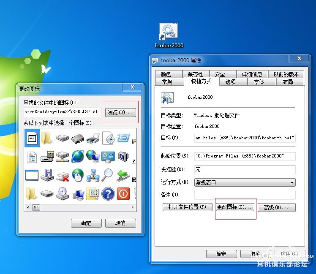This screenshot has height=274, width=316.
Task: Click into the 快捷键(K) field
Action: [x=245, y=170]
